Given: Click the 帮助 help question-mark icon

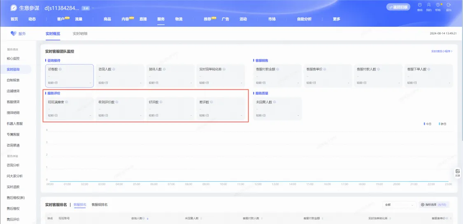Looking at the screenshot, I should 438,5.
